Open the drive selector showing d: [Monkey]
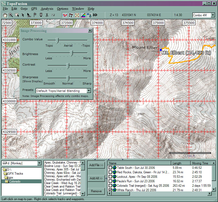Image resolution: width=218 pixels, height=202 pixels. tap(39, 163)
